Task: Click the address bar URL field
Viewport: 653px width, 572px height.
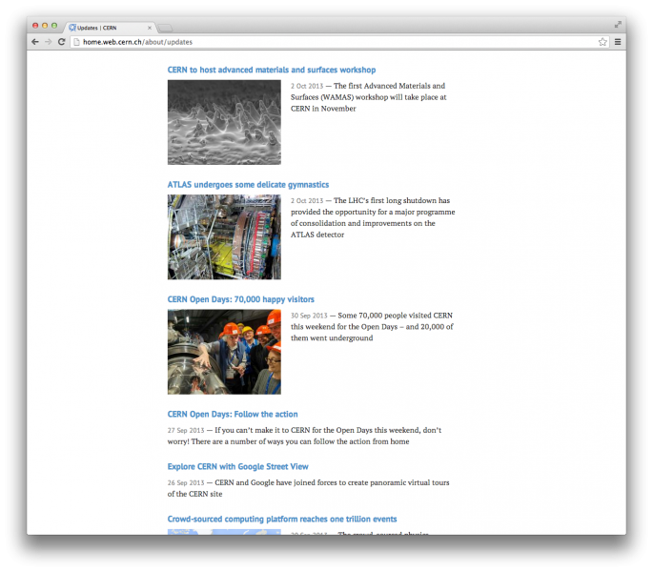Action: (x=337, y=42)
